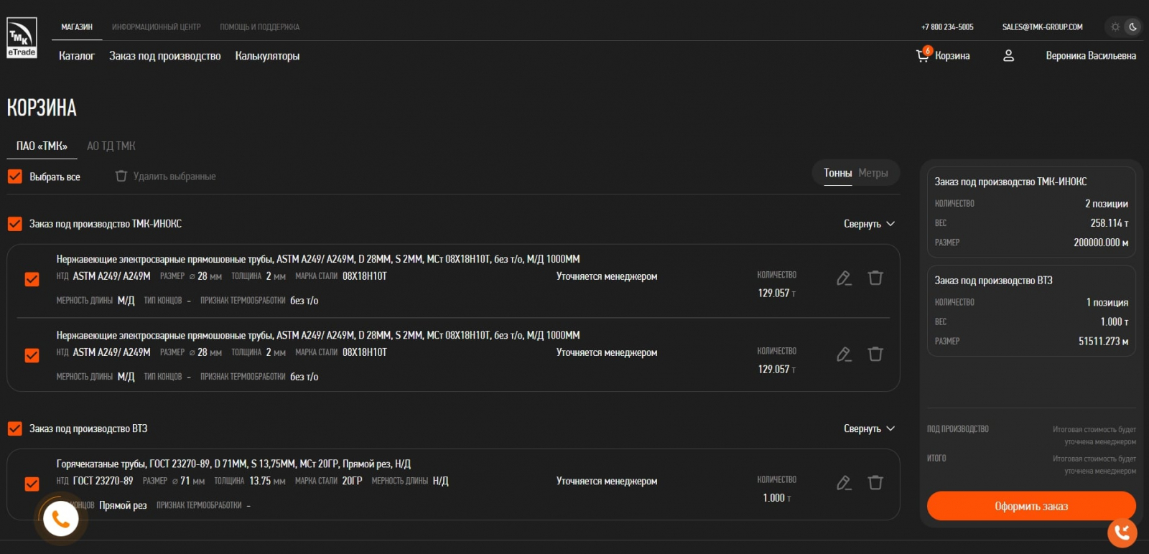
Task: Delete the second stainless pipe item
Action: click(875, 354)
